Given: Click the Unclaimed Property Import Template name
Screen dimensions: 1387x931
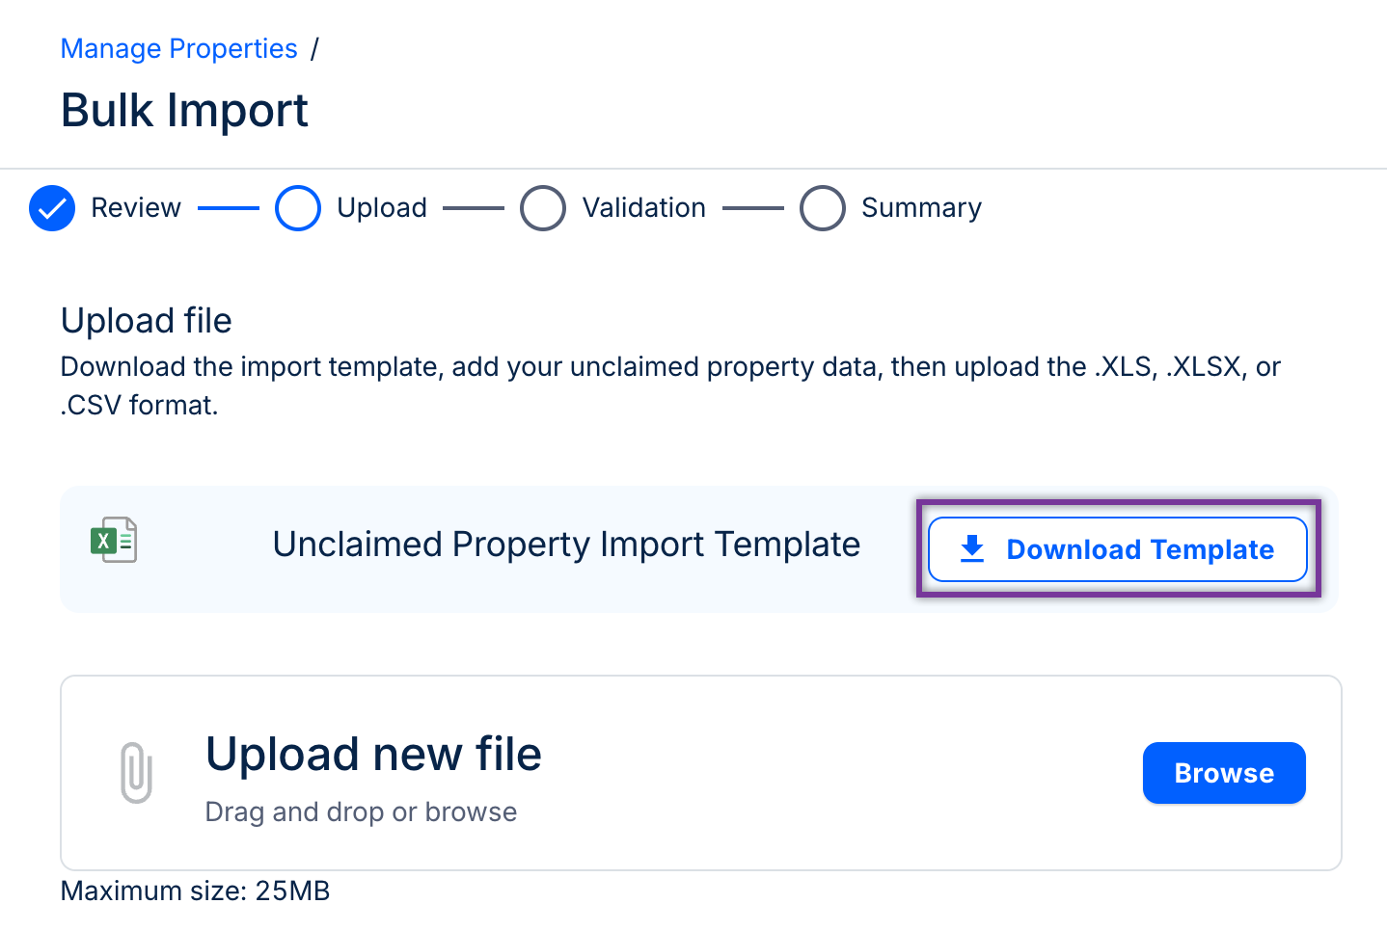Looking at the screenshot, I should point(566,545).
